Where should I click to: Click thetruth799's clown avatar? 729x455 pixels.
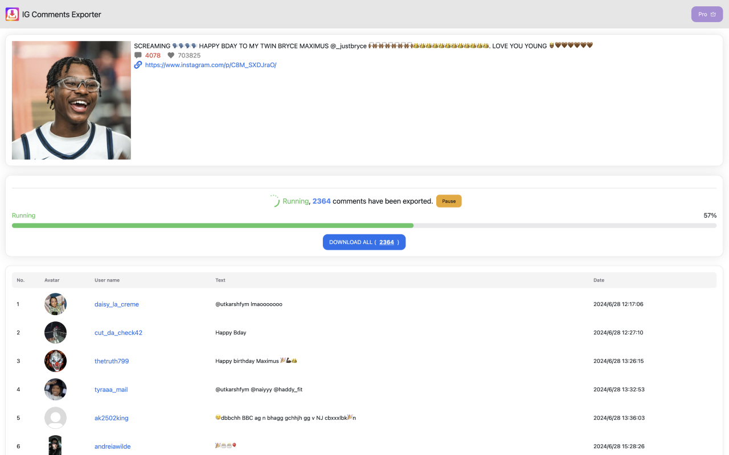click(55, 361)
